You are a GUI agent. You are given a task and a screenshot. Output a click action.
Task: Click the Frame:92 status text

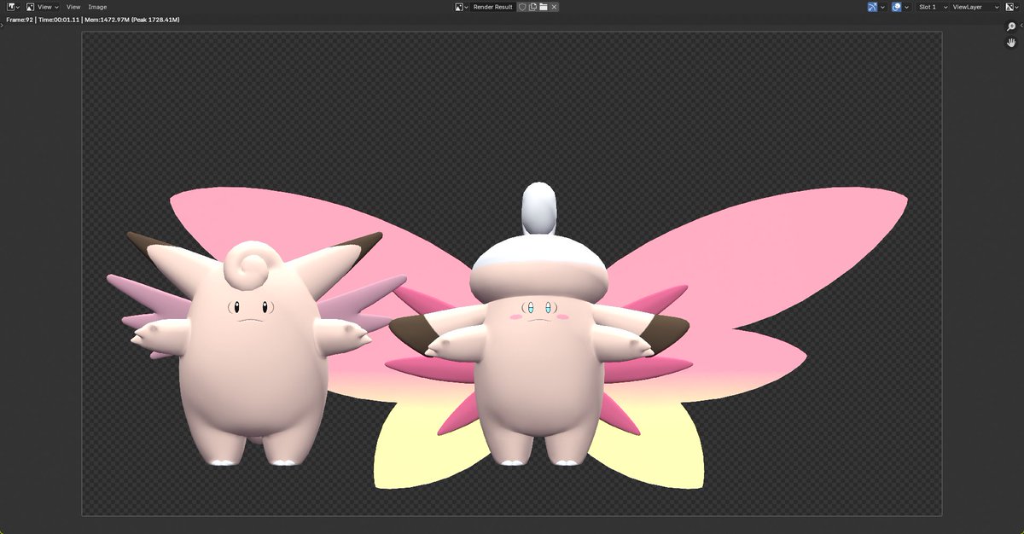[x=20, y=19]
